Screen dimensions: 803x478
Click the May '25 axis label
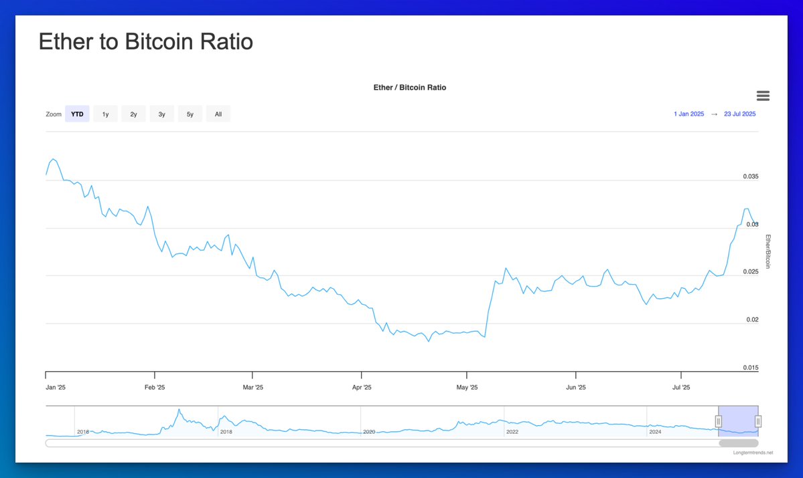click(x=467, y=388)
